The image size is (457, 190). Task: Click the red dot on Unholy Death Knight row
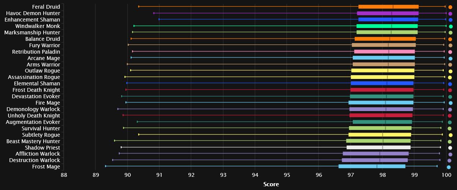450,116
